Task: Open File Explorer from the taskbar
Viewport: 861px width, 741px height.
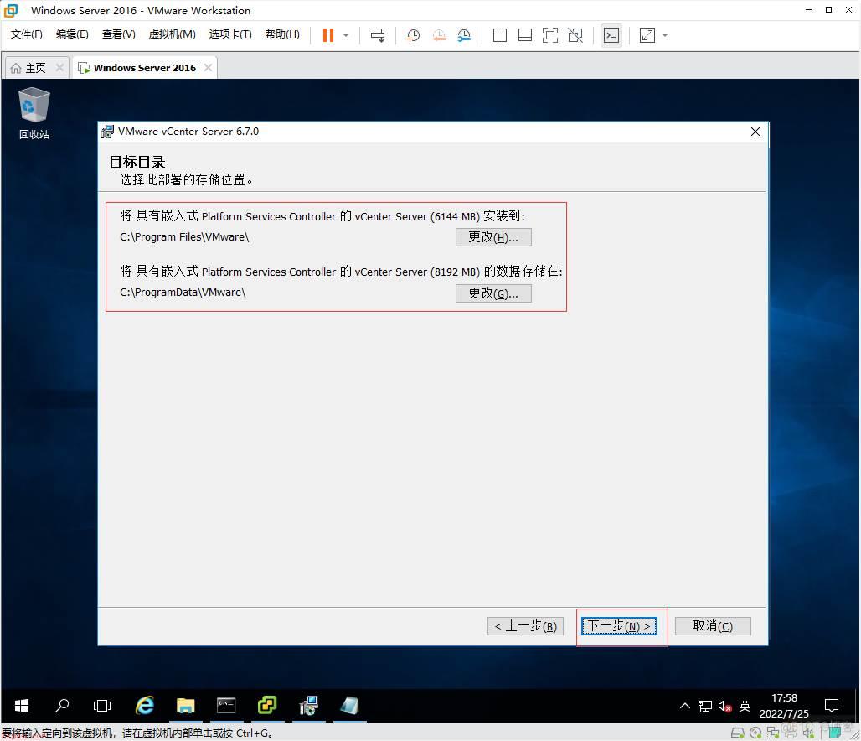Action: click(186, 705)
